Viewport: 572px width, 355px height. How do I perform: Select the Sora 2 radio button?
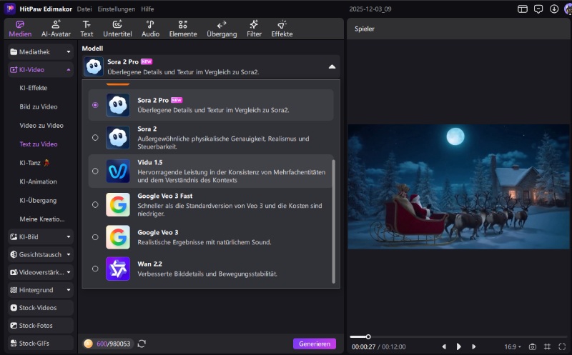click(95, 137)
